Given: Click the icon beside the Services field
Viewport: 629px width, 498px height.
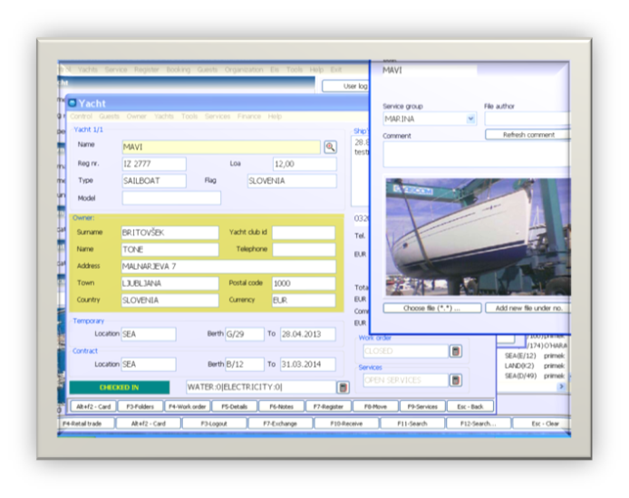Looking at the screenshot, I should point(455,380).
